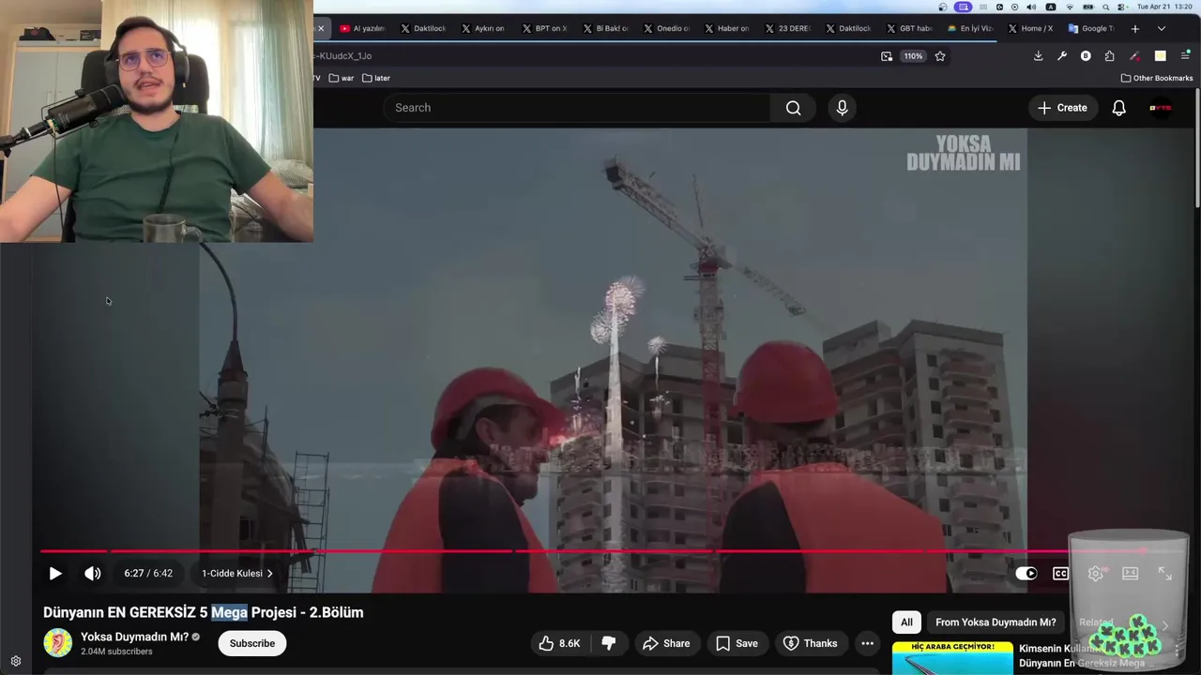
Task: Share the video
Action: point(666,643)
